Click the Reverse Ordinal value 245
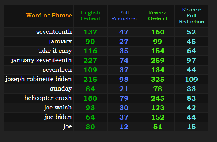The height and width of the screenshot is (142, 217). click(158, 98)
